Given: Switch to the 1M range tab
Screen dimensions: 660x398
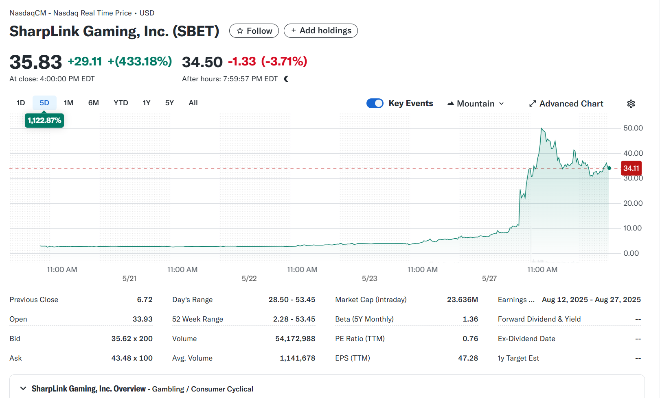Looking at the screenshot, I should [68, 103].
